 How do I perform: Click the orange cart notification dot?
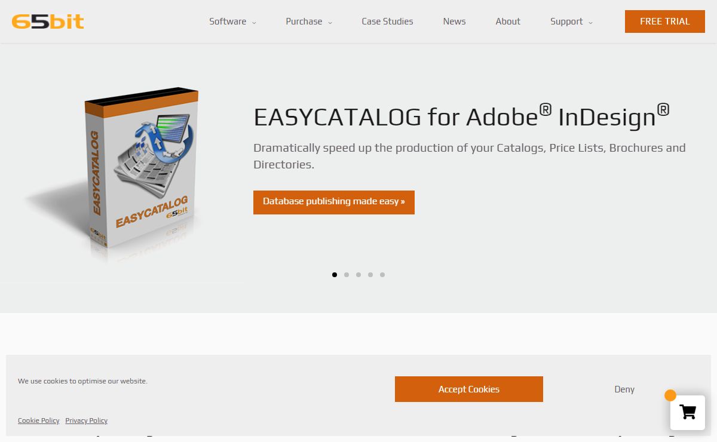[x=670, y=395]
